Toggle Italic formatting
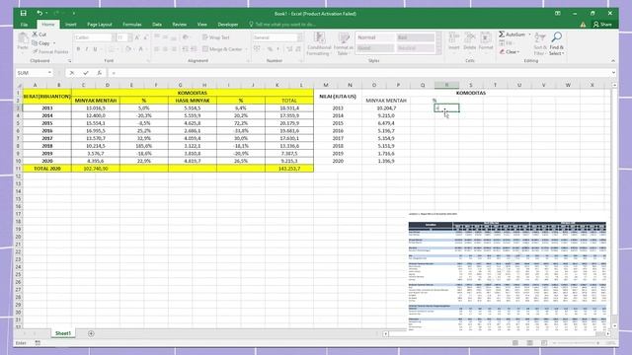Screen dimensions: 632x355 tap(87, 49)
